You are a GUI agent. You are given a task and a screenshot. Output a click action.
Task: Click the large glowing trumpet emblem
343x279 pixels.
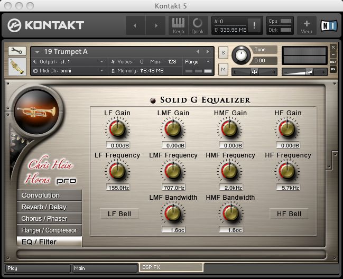pyautogui.click(x=36, y=111)
